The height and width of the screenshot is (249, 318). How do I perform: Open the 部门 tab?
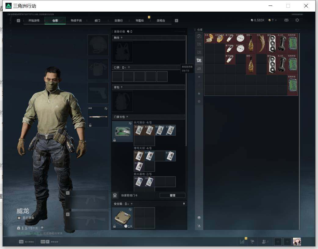[x=97, y=20]
